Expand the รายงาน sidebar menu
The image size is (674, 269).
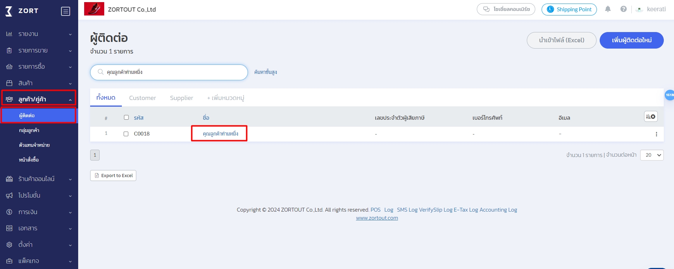[39, 34]
